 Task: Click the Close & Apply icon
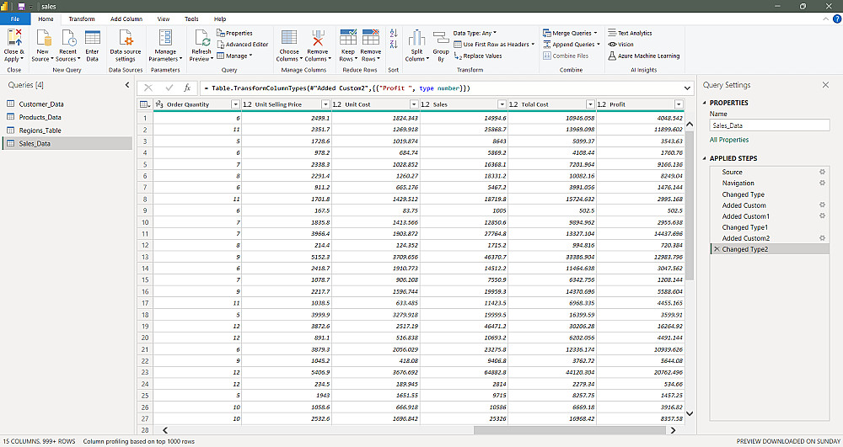(x=14, y=38)
